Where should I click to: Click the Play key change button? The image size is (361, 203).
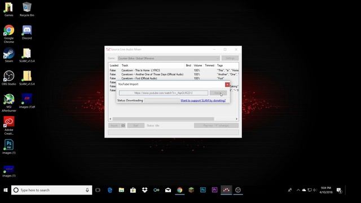(x=216, y=125)
